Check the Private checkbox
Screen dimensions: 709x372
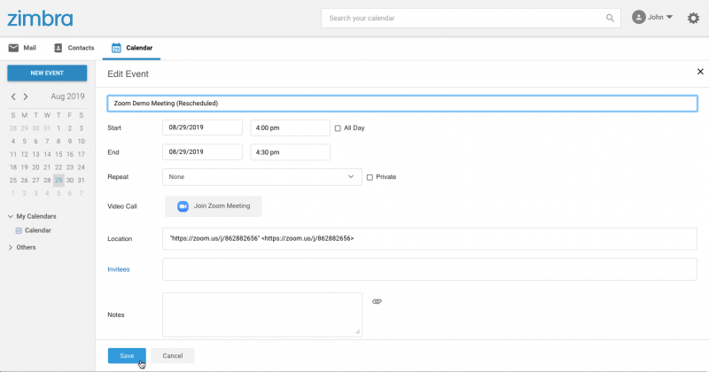click(370, 177)
